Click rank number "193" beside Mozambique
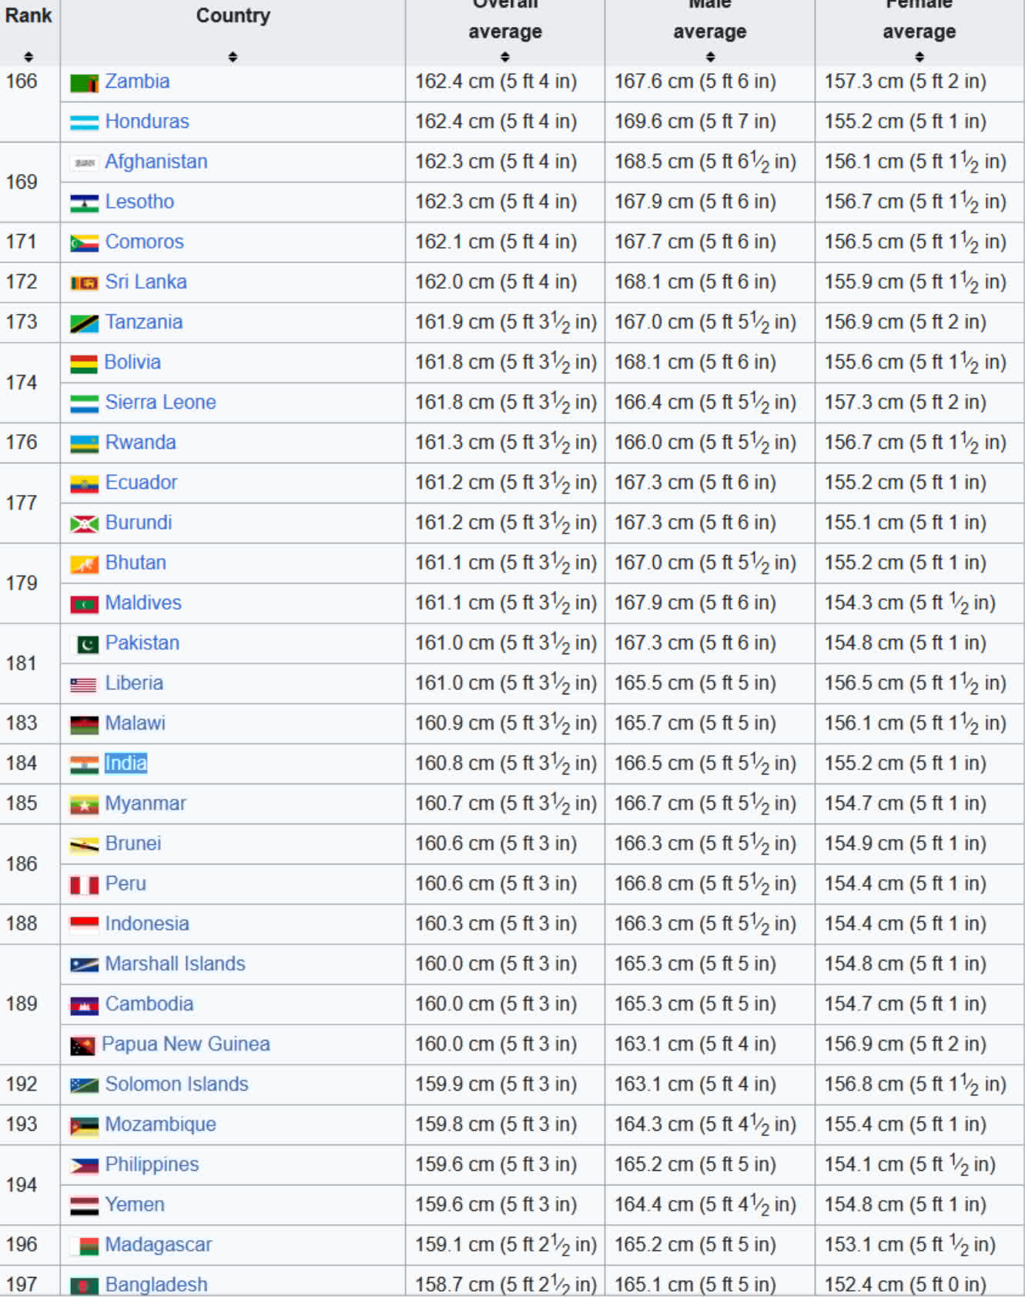Viewport: 1025px width, 1297px height. click(x=22, y=1124)
